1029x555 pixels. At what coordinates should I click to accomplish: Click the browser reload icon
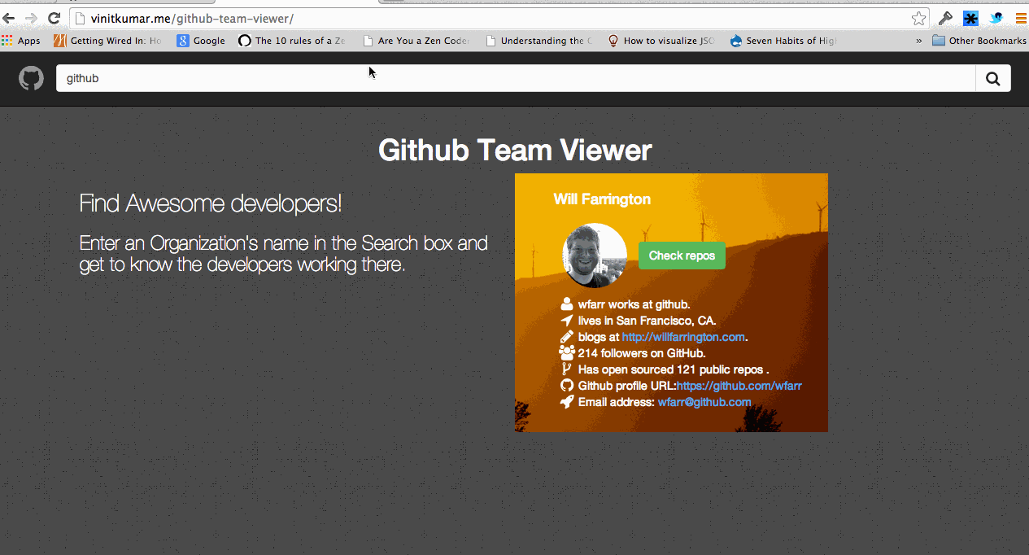point(54,18)
